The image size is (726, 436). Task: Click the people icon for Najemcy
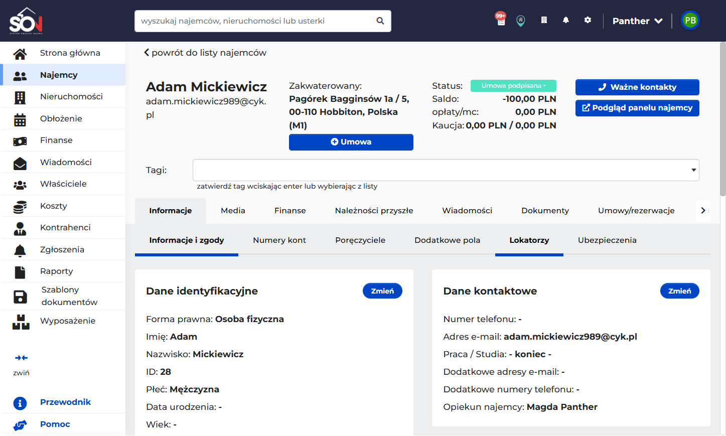pos(20,75)
